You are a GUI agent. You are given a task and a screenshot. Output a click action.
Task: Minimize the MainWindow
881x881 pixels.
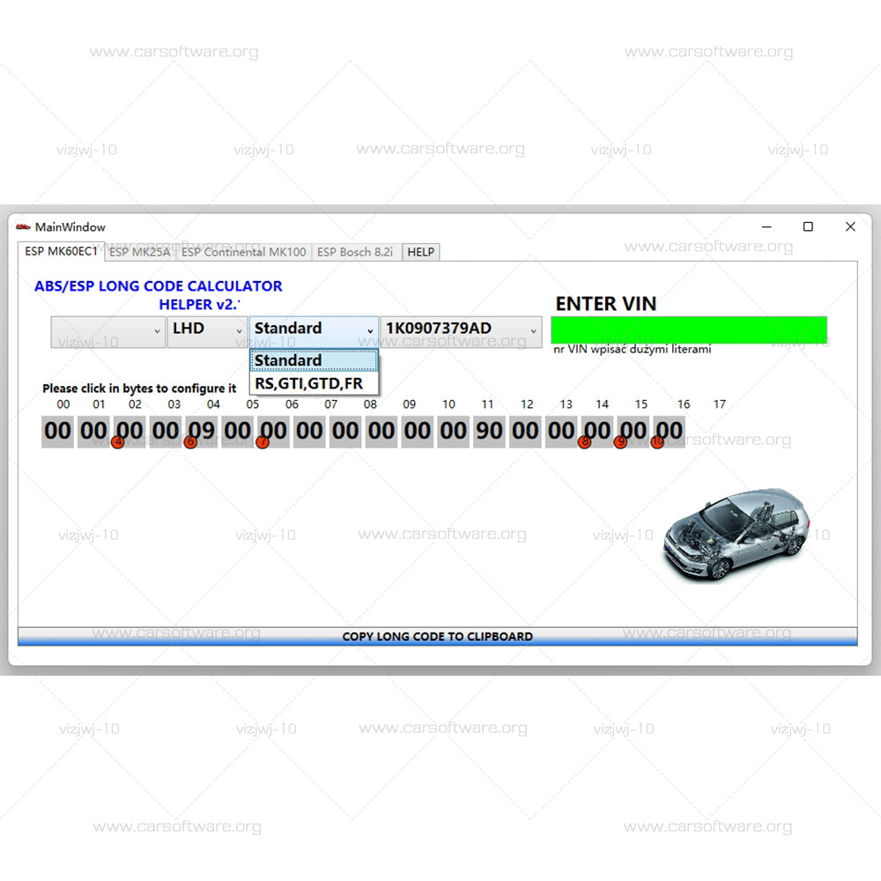[766, 227]
